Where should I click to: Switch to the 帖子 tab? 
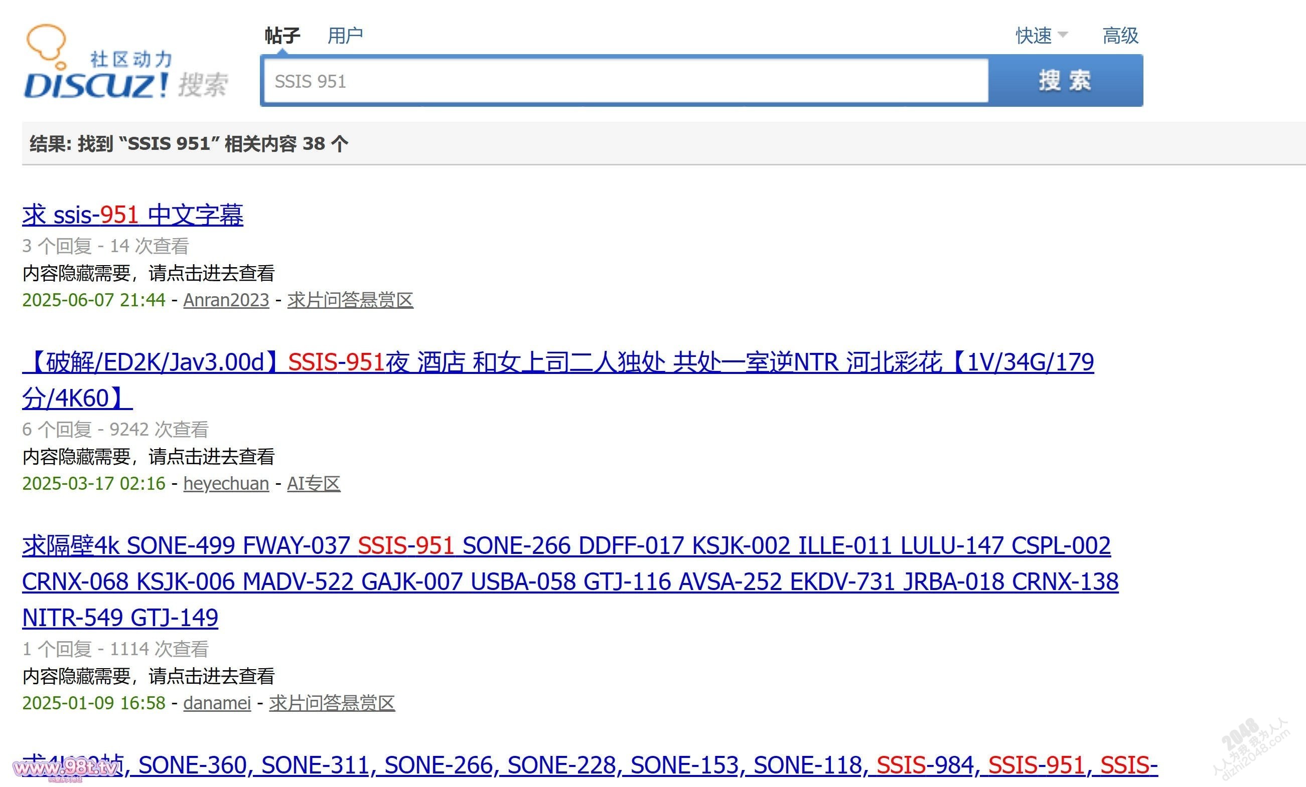pos(282,36)
